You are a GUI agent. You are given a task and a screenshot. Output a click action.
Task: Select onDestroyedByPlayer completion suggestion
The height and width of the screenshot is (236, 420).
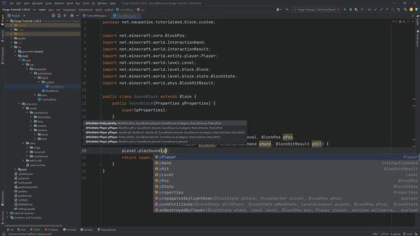(x=286, y=210)
